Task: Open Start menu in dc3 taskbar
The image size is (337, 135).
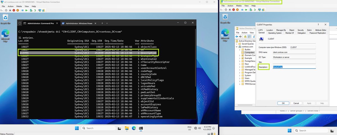Action: pyautogui.click(x=290, y=131)
